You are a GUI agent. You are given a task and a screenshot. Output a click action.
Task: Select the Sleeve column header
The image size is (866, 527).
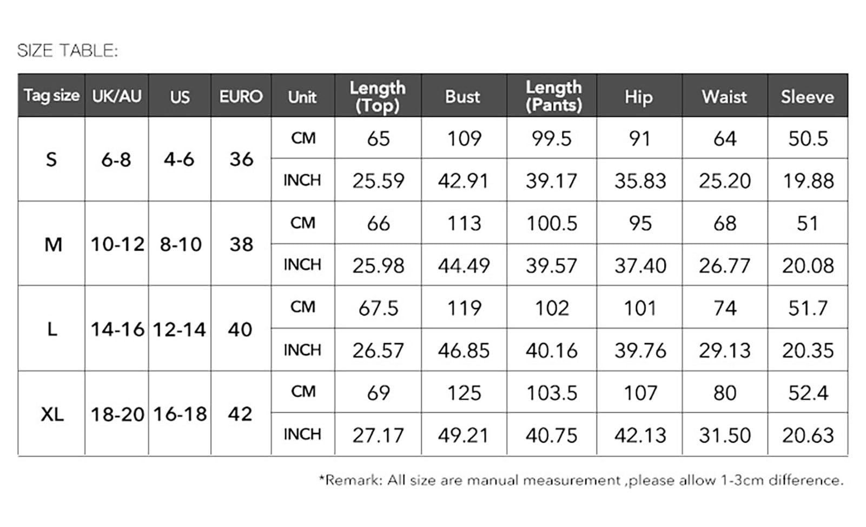(x=808, y=96)
